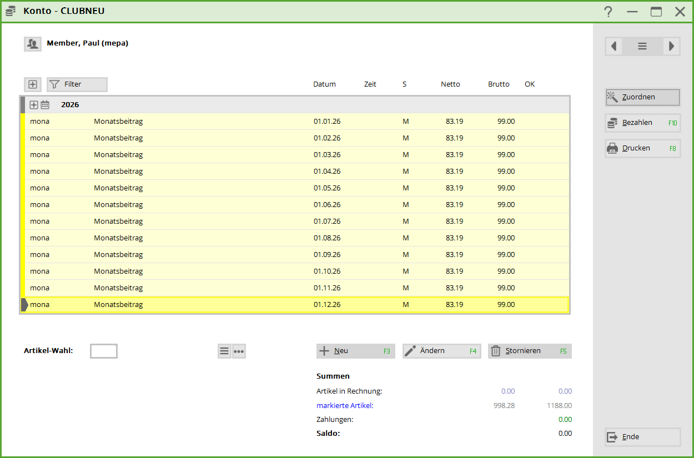Screen dimensions: 694x458
Task: Click inside the Artikel-Wahl input field
Action: 104,351
